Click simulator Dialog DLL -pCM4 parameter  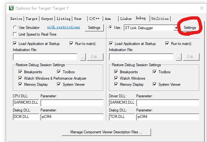72,117
